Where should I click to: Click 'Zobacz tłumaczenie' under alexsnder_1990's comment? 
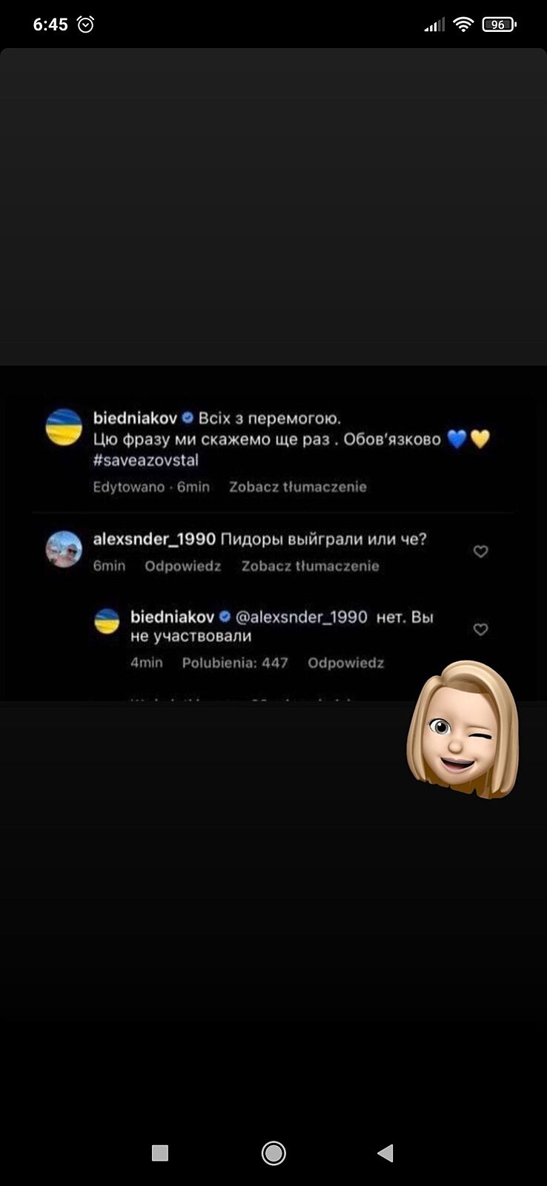click(x=310, y=566)
